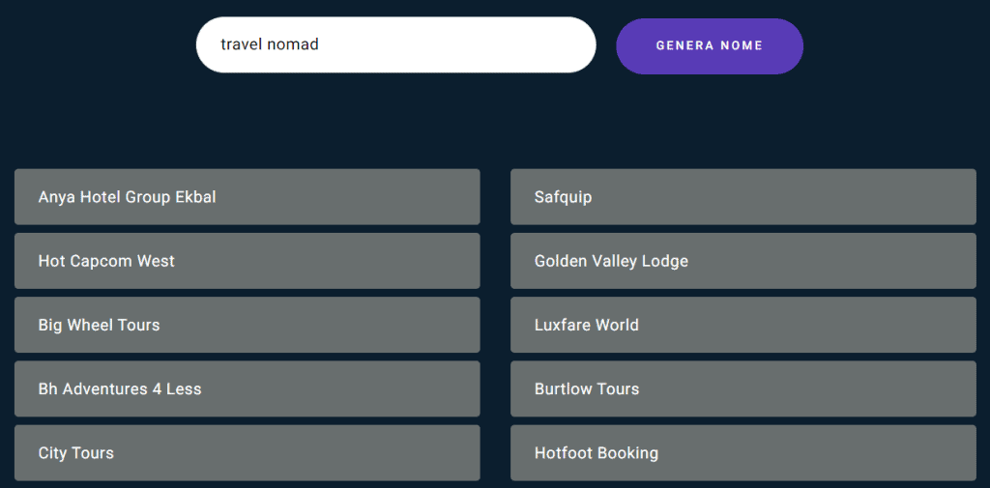
Task: Generate names with the purple button
Action: pos(709,45)
